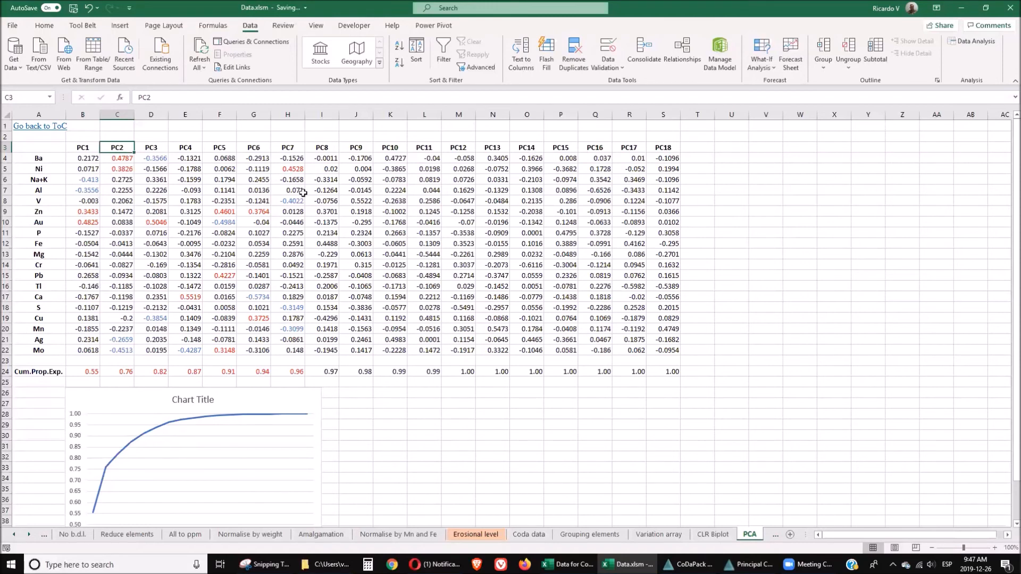This screenshot has width=1021, height=574.
Task: Zoom in with the plus button
Action: [x=994, y=547]
